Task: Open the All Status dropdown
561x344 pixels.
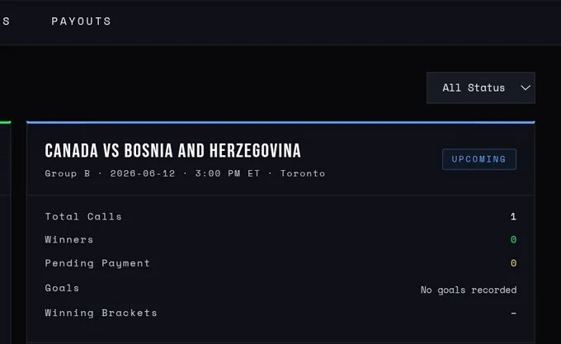Action: pyautogui.click(x=480, y=88)
